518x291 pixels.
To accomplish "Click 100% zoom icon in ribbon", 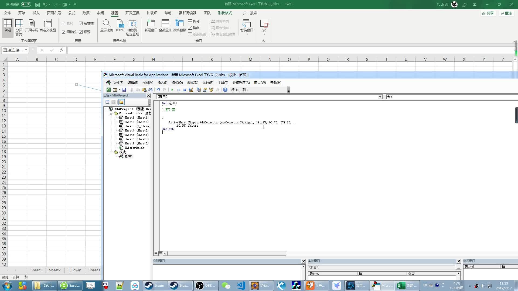I will [120, 26].
